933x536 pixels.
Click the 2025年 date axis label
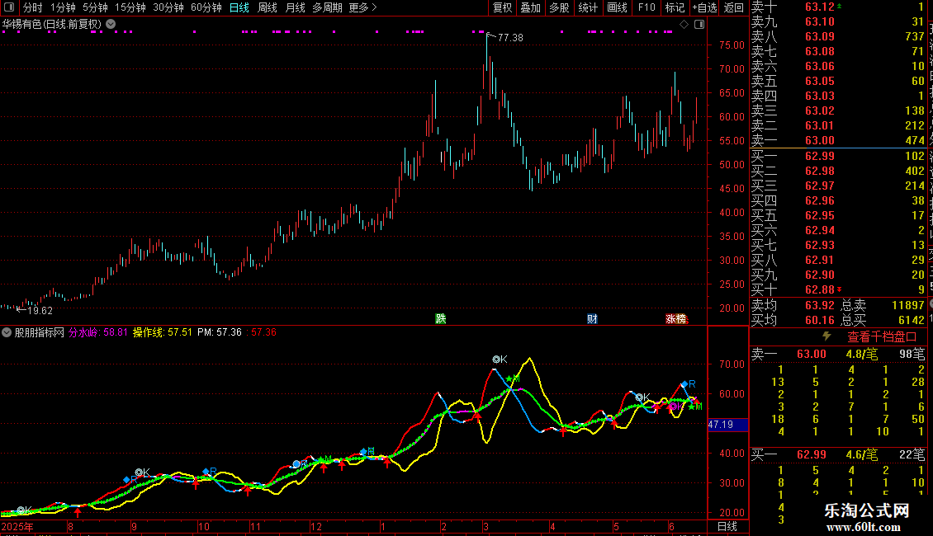[x=17, y=527]
